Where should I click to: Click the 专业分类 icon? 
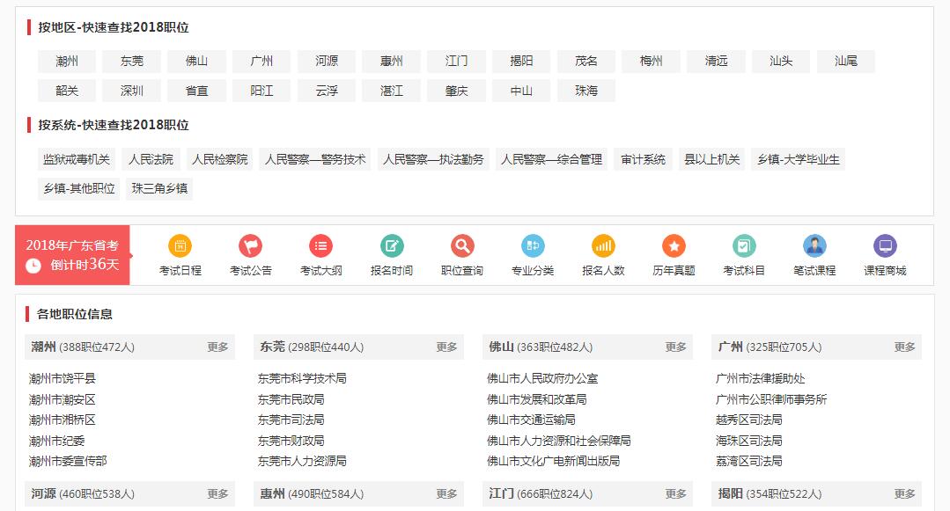pos(533,245)
